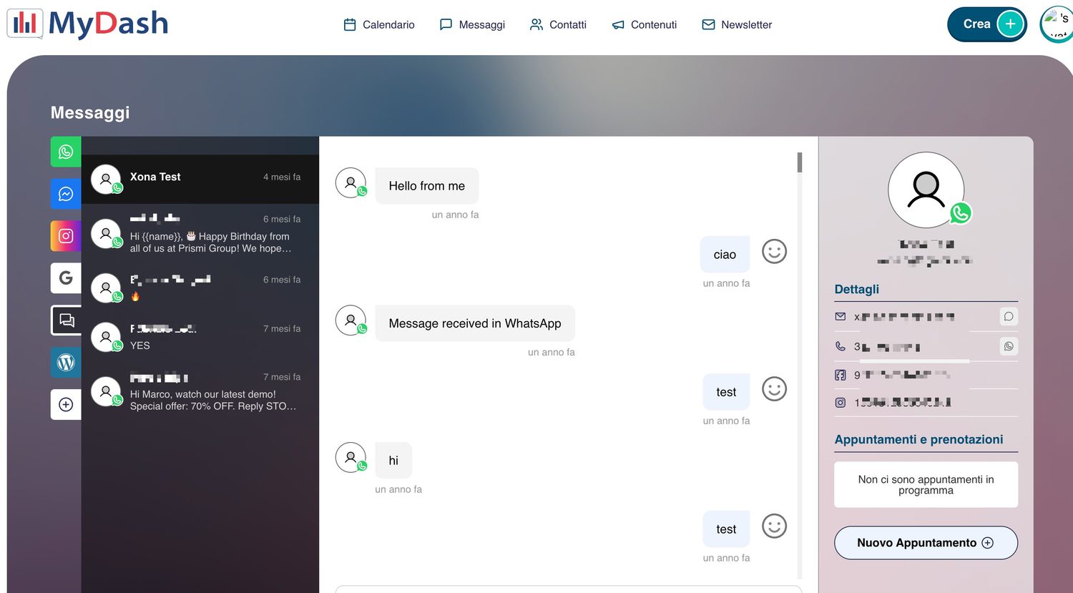
Task: Click the Dettagli section heading
Action: click(x=856, y=289)
